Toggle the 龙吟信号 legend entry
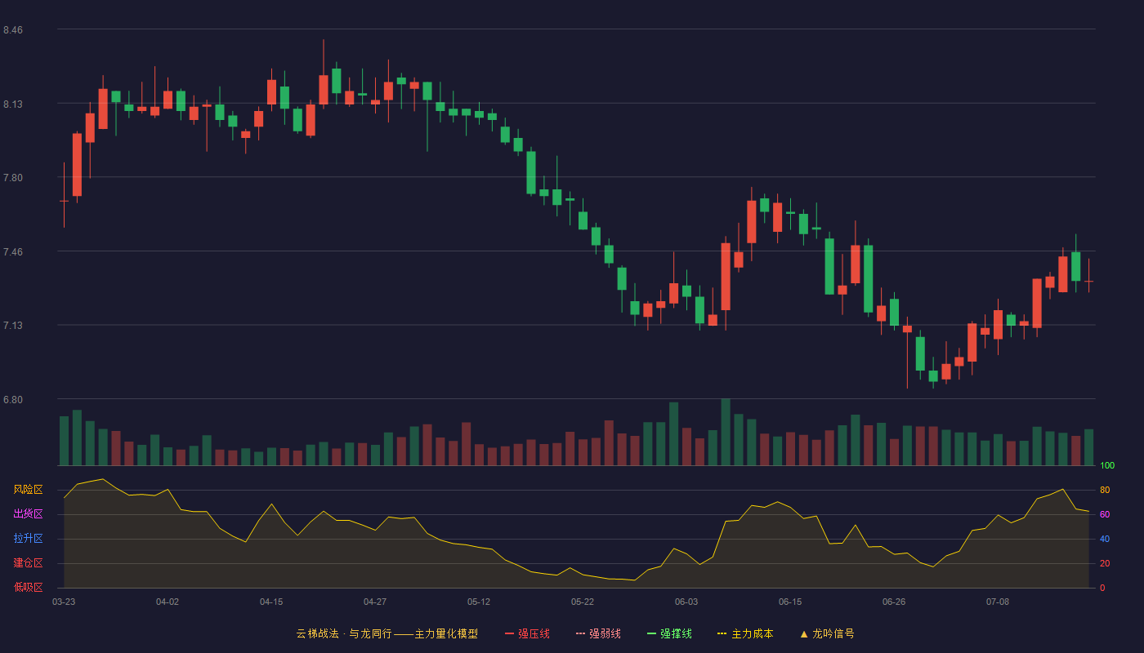The height and width of the screenshot is (653, 1144). [827, 633]
